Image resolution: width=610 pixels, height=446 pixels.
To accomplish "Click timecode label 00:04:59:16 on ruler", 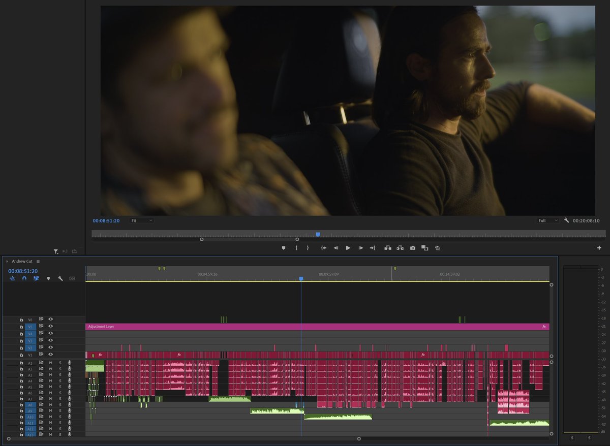I will tap(207, 274).
